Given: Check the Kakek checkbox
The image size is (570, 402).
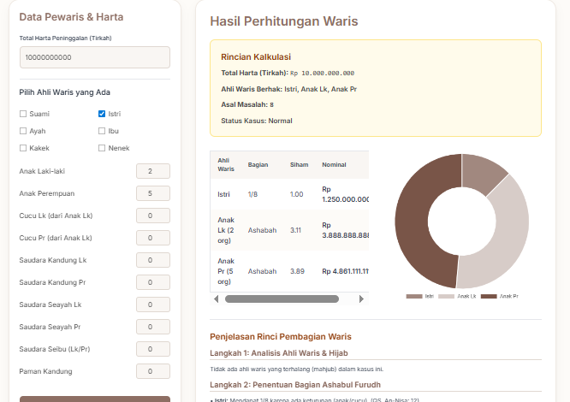Looking at the screenshot, I should 23,148.
